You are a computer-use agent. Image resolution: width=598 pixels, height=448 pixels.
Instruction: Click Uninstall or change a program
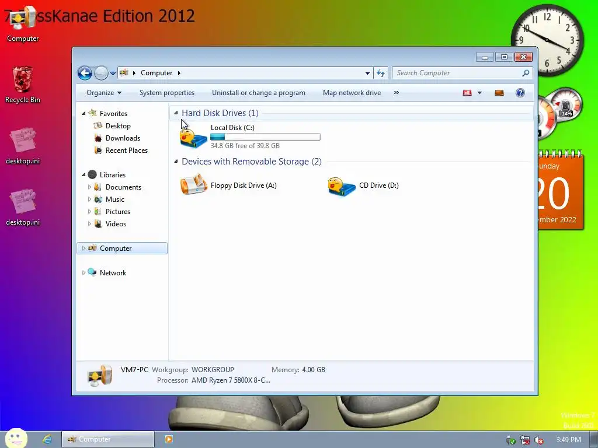coord(259,93)
